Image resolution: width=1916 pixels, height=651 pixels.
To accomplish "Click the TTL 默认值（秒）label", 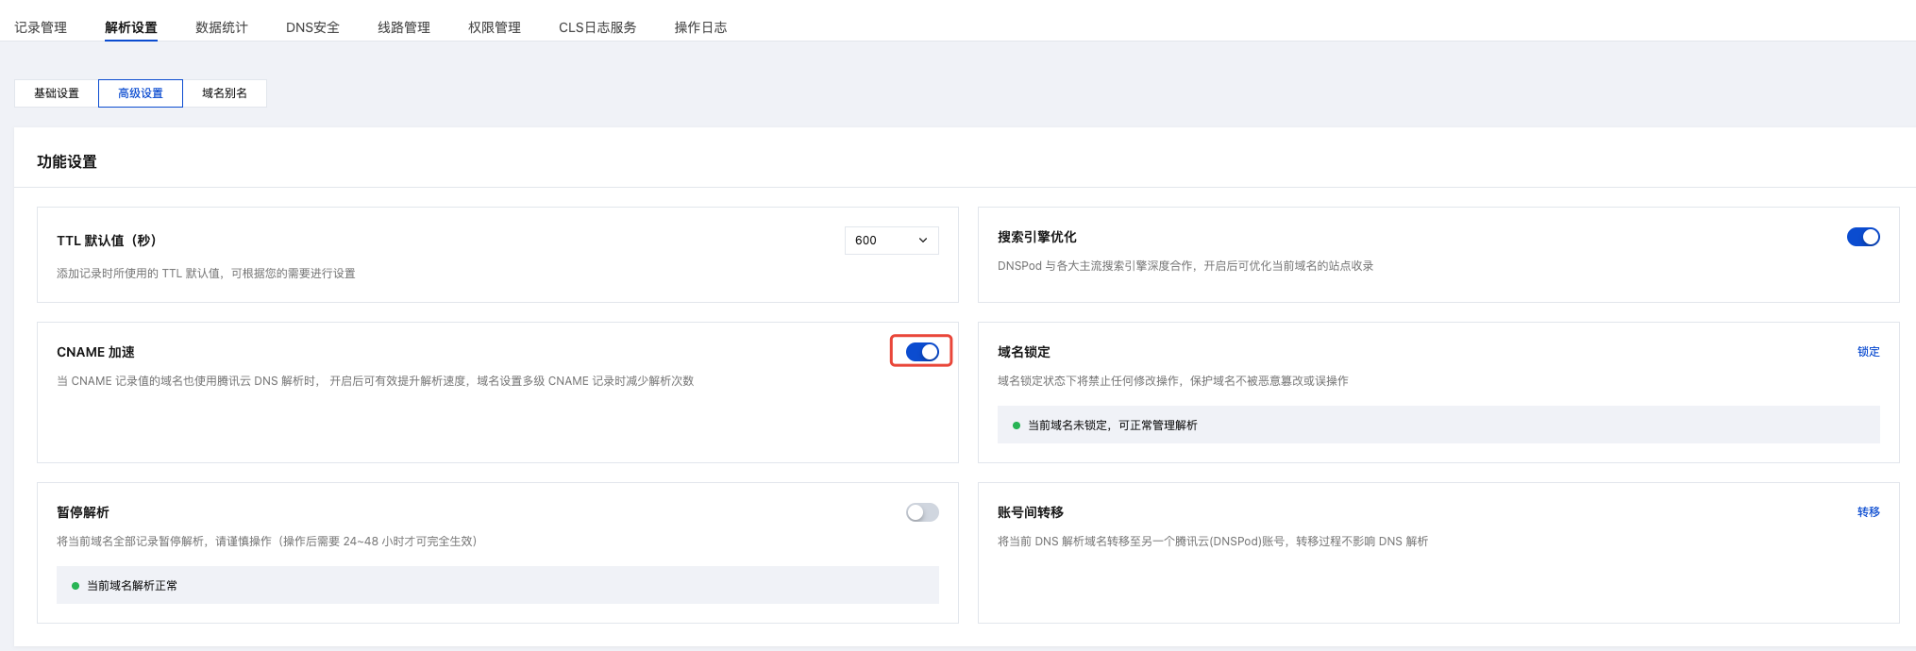I will (x=107, y=241).
